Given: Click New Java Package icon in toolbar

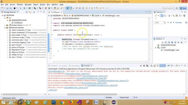Looking at the screenshot, I should (46, 8).
